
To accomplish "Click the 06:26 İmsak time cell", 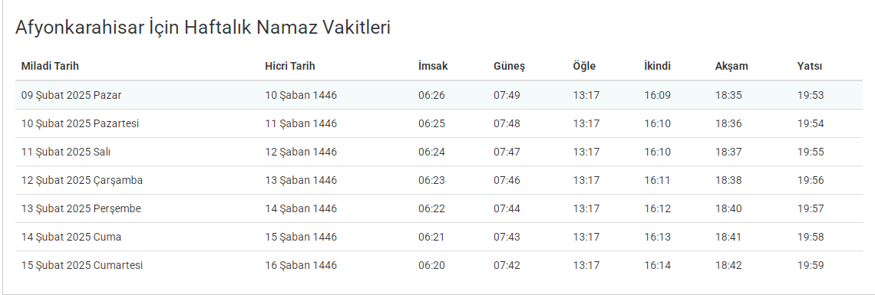I will tap(432, 95).
